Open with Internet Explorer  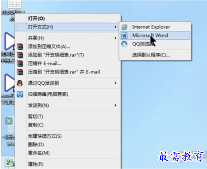(x=155, y=27)
